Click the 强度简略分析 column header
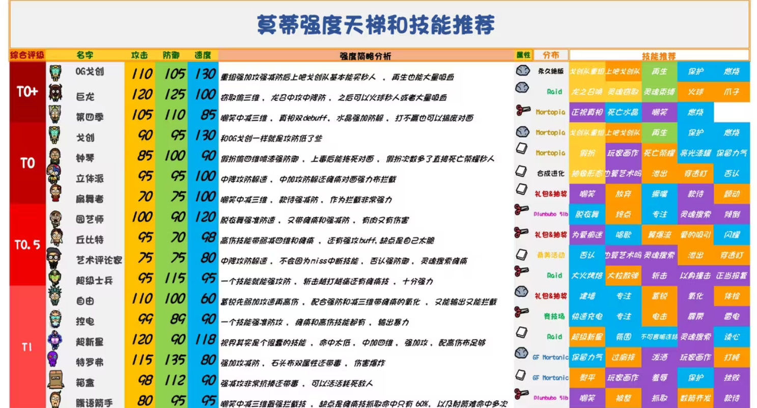This screenshot has height=408, width=757. pyautogui.click(x=366, y=56)
